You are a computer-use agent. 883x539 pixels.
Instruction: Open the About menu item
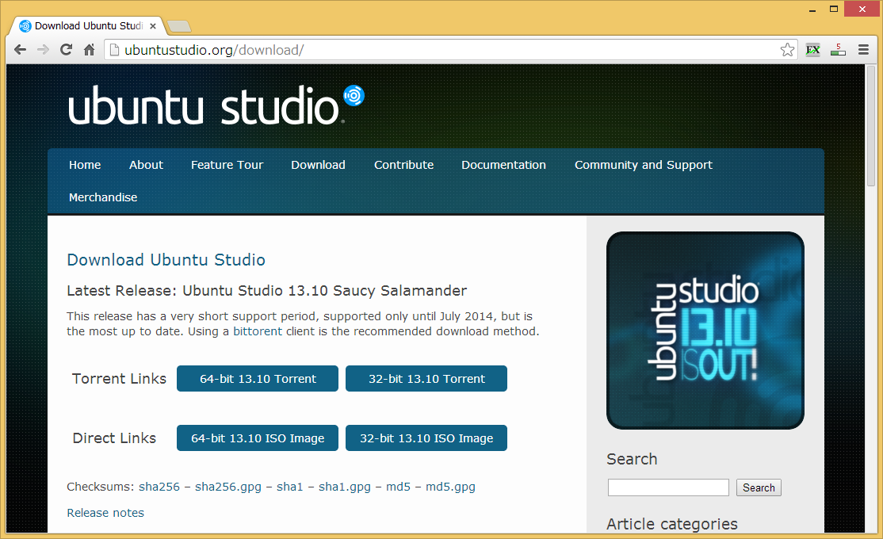[146, 165]
